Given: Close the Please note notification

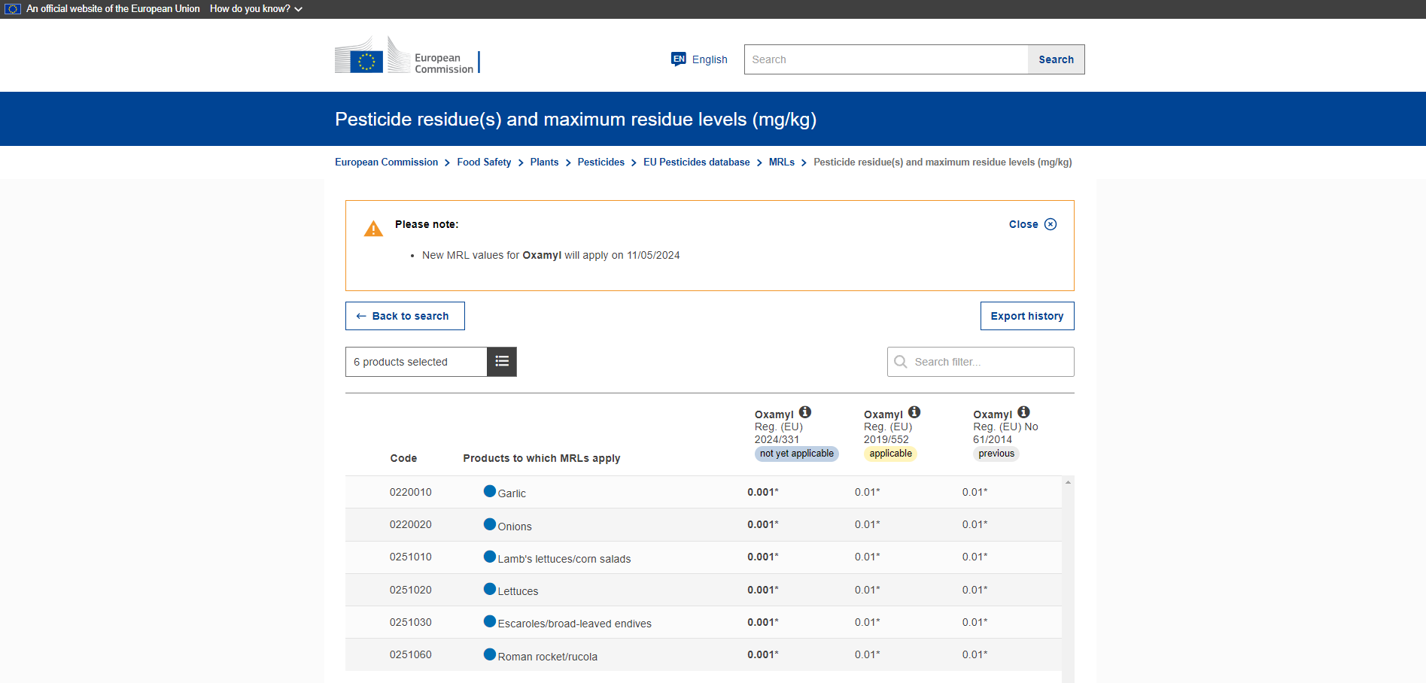Looking at the screenshot, I should tap(1032, 224).
